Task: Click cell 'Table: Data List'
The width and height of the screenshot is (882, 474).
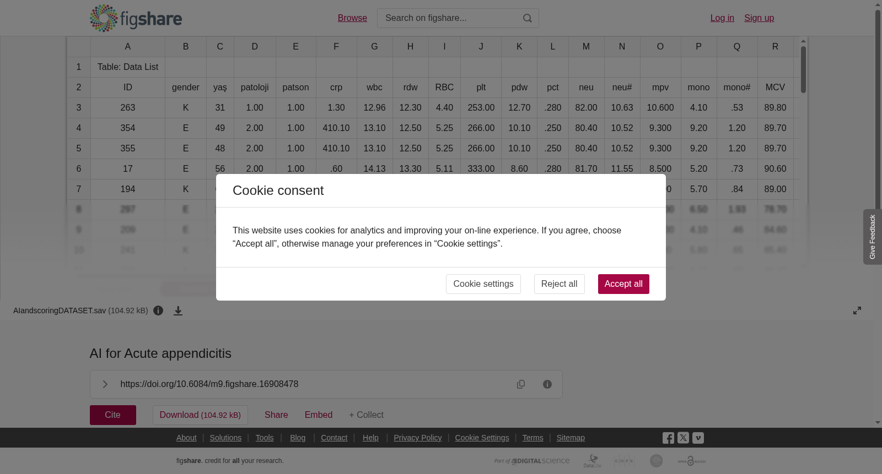Action: pyautogui.click(x=128, y=67)
